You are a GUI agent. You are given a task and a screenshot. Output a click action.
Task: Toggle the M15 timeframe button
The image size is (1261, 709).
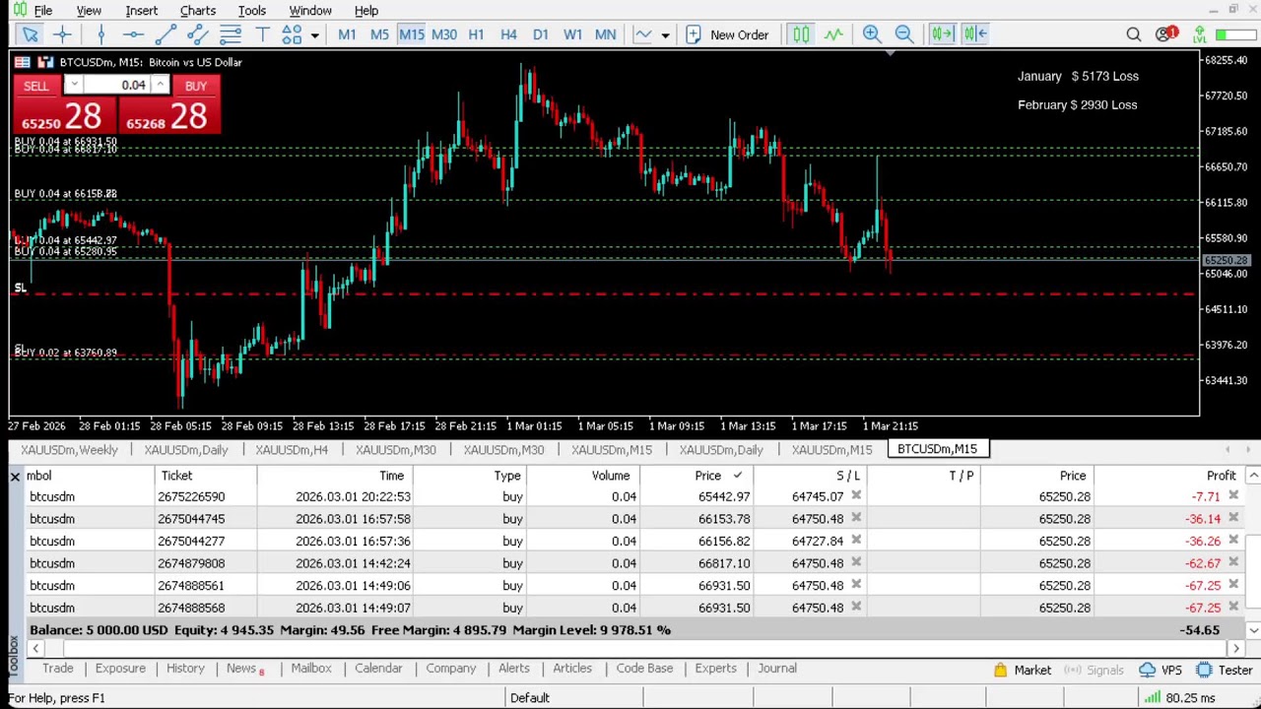[x=412, y=34]
